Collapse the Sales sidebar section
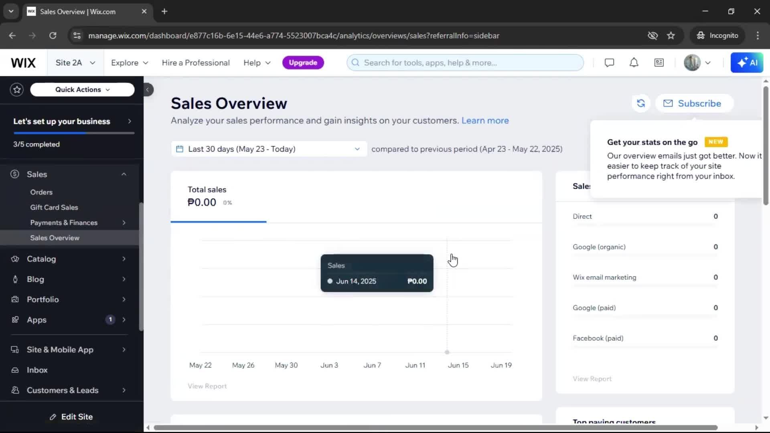The image size is (770, 433). tap(124, 174)
